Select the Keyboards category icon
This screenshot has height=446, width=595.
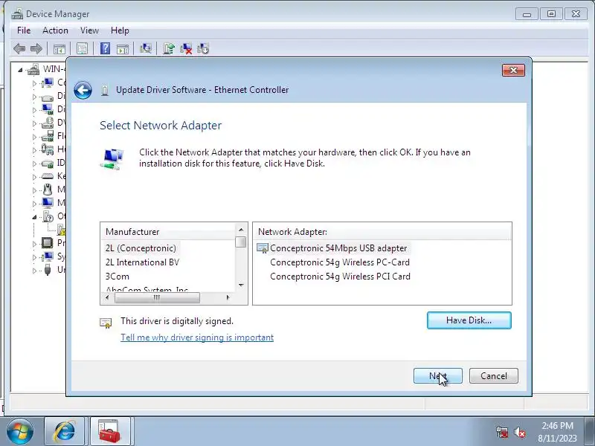(48, 176)
